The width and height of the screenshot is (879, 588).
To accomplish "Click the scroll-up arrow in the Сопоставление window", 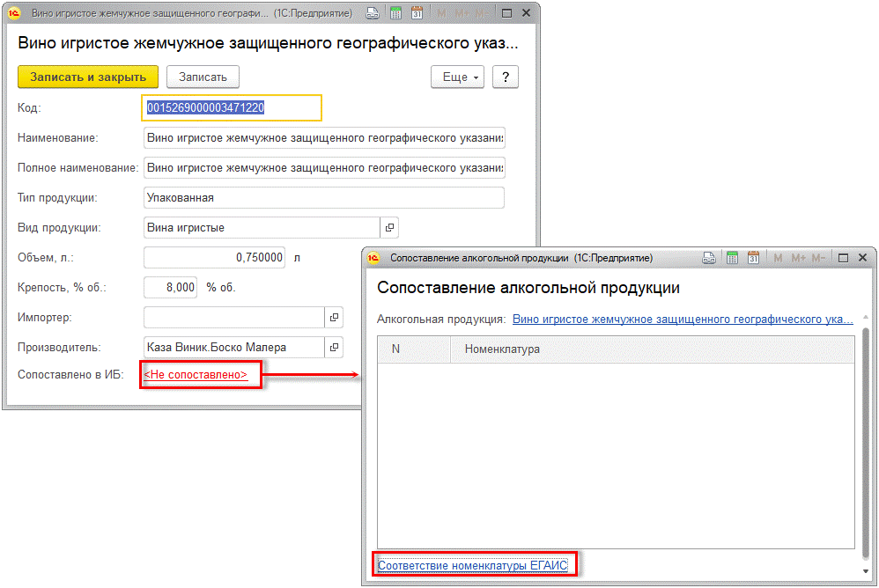I will point(866,318).
